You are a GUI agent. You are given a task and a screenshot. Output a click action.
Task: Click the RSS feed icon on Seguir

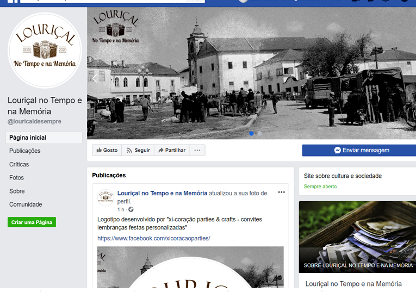(129, 151)
